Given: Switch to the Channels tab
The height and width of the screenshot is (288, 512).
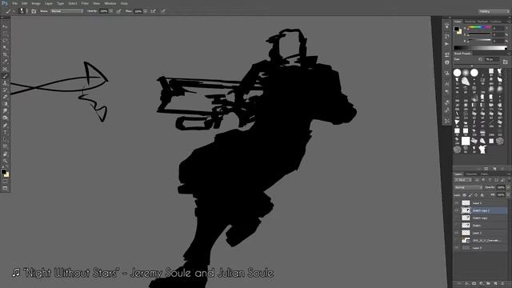Looking at the screenshot, I should tap(471, 174).
